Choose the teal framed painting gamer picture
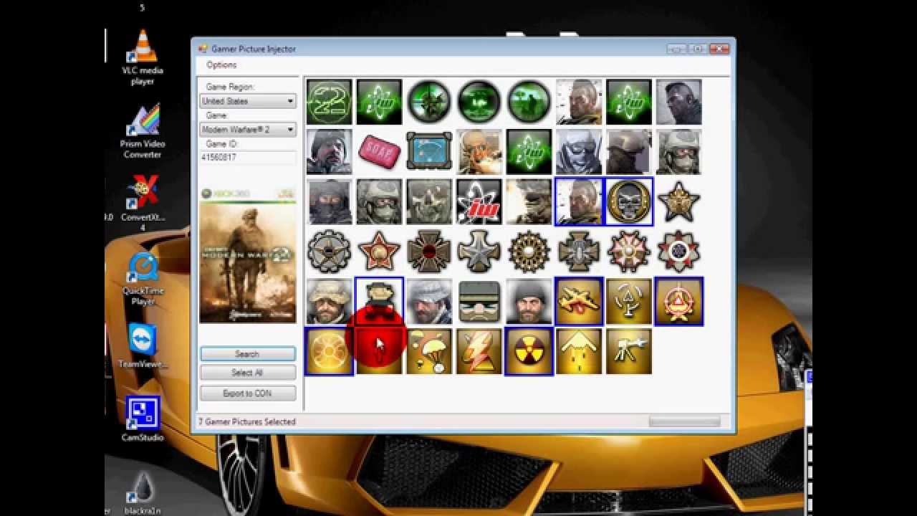The image size is (917, 516). 429,152
